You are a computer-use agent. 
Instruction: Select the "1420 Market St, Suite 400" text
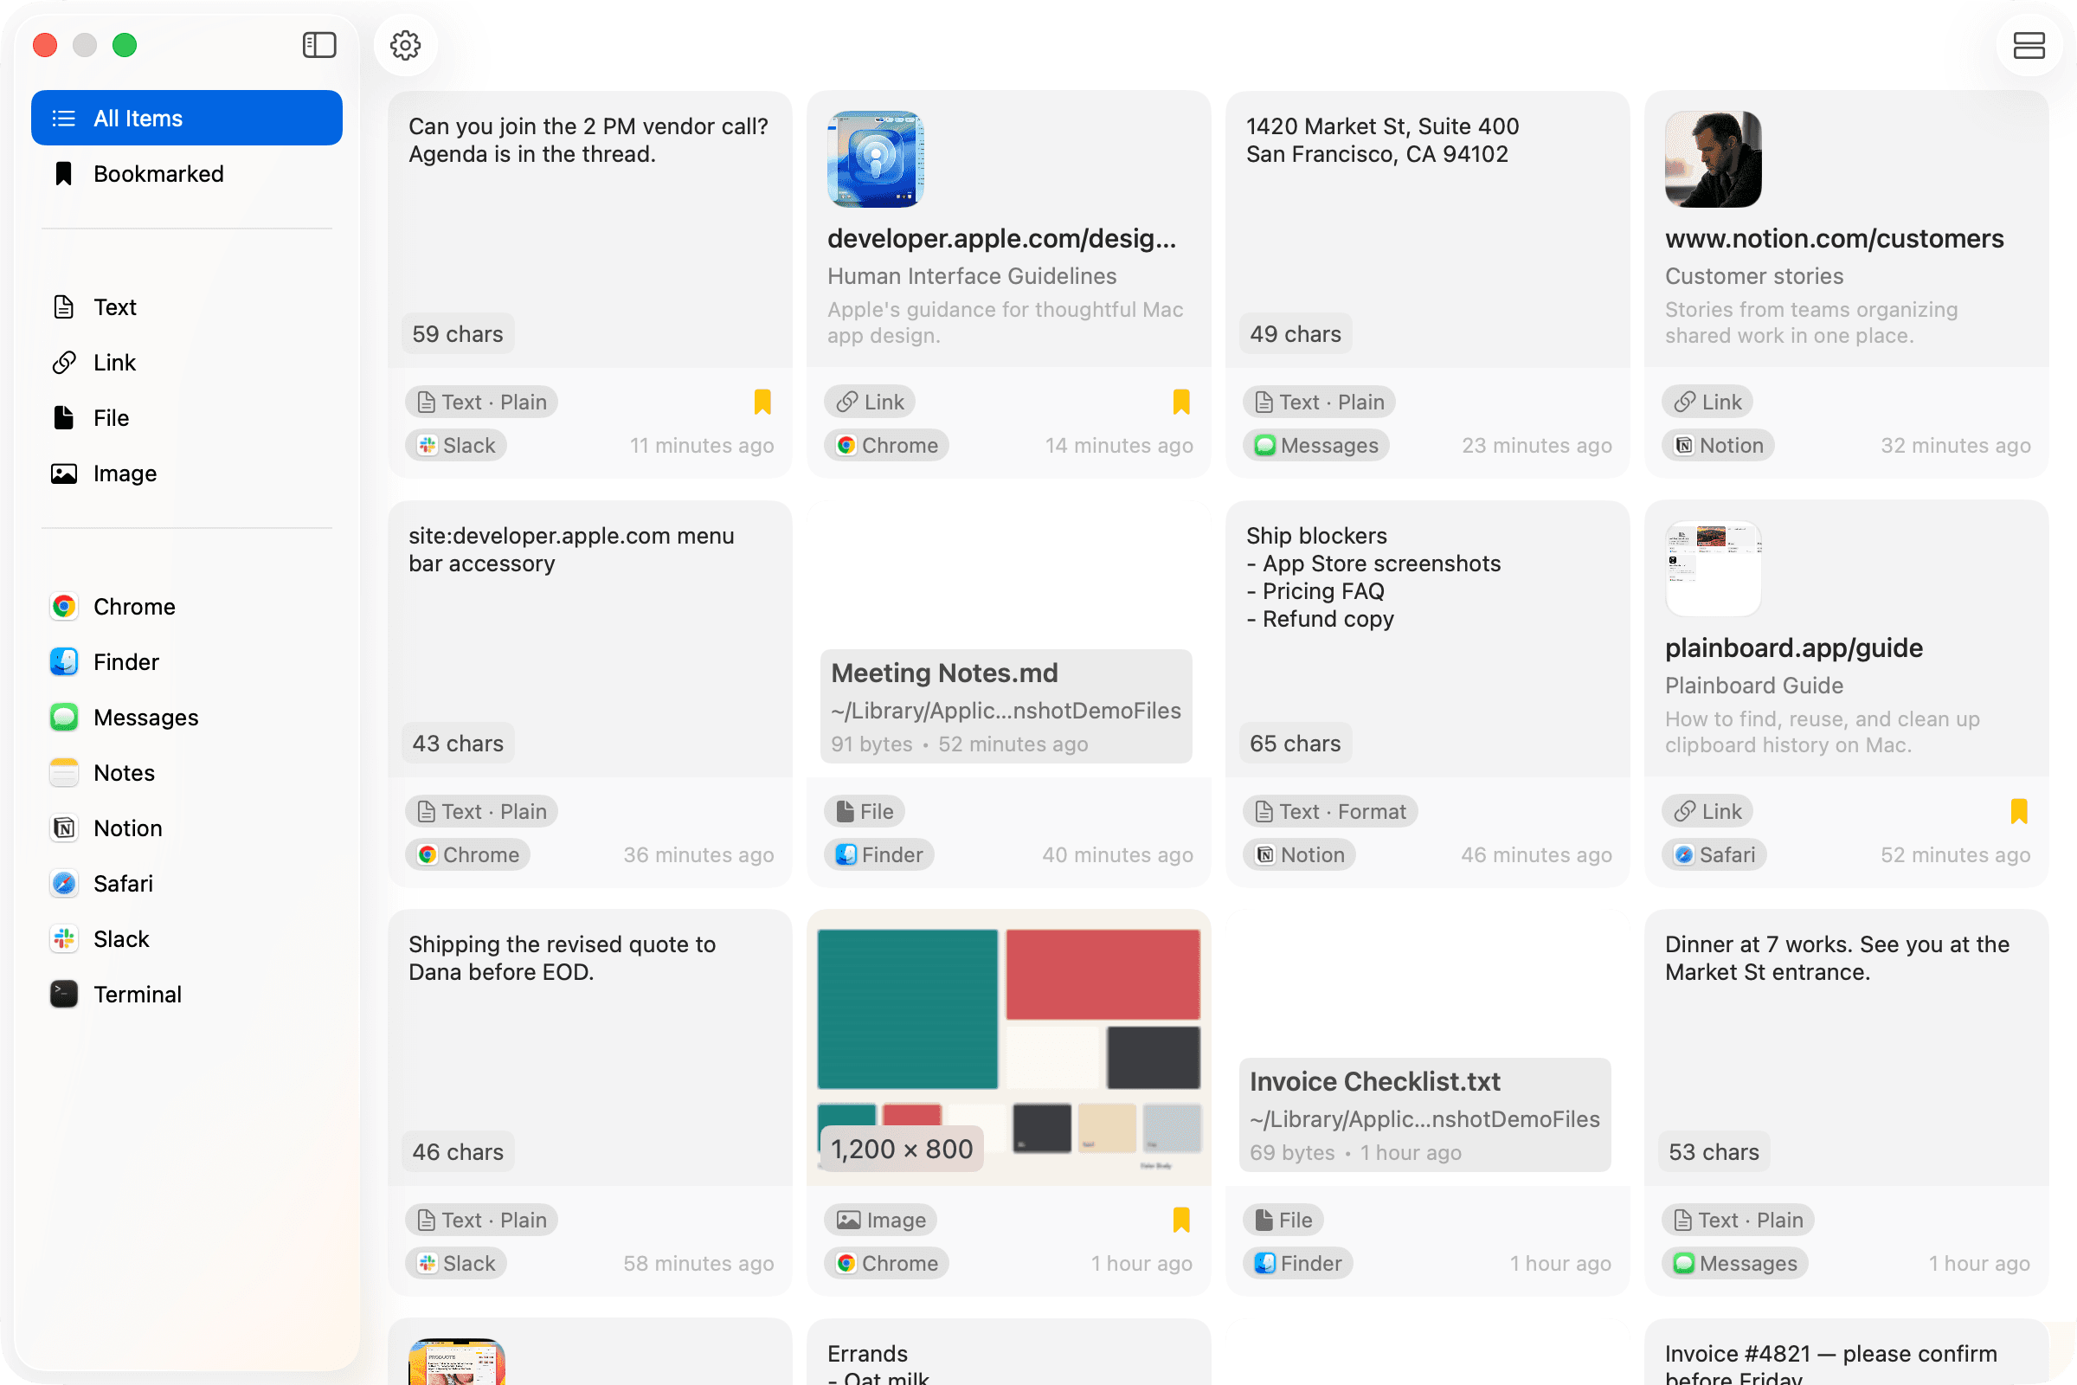(x=1382, y=126)
